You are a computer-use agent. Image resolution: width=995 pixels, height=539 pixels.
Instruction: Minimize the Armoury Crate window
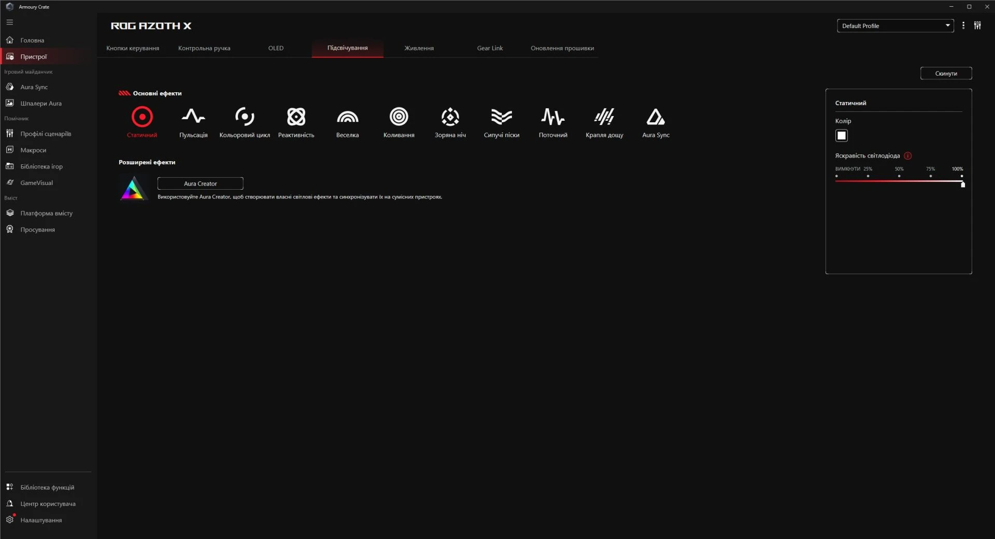951,7
